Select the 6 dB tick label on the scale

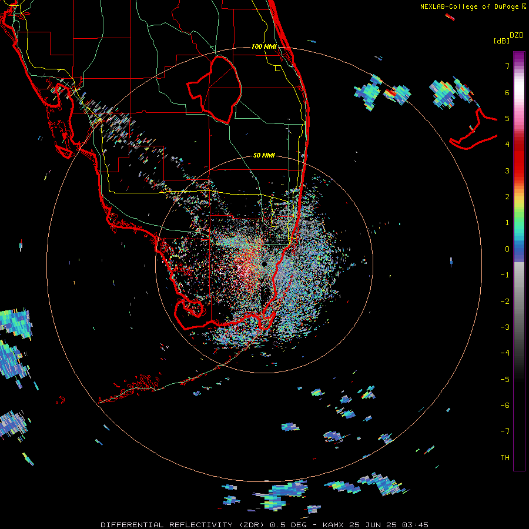pyautogui.click(x=507, y=92)
